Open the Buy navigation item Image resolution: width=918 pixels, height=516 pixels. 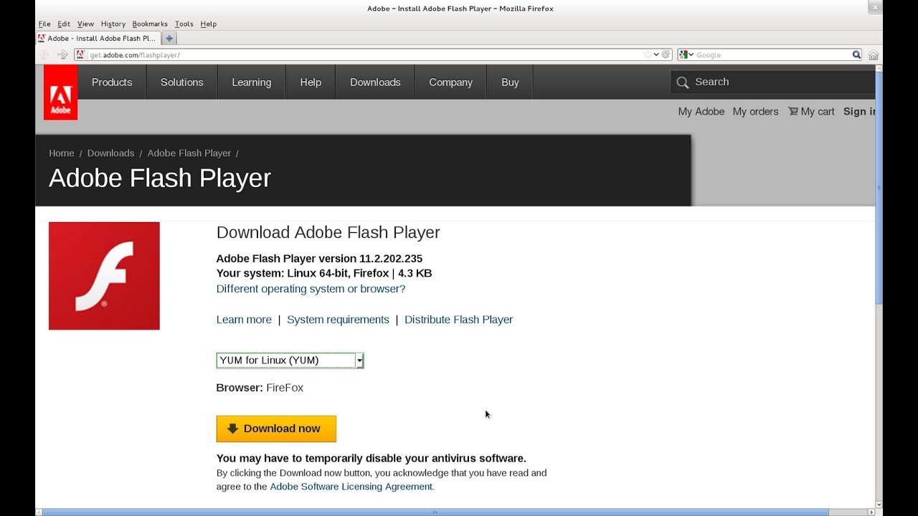tap(510, 82)
